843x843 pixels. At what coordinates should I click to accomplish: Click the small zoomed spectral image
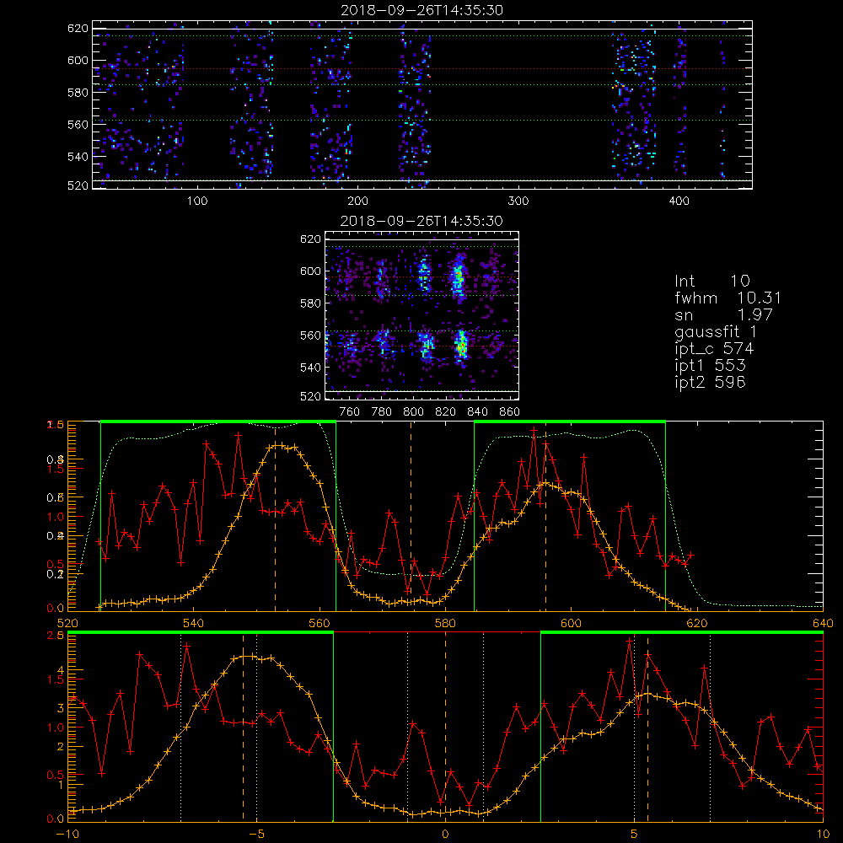[422, 315]
